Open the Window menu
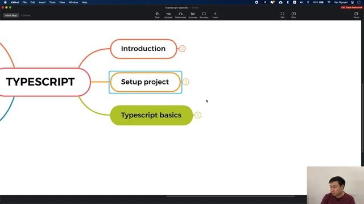 click(x=73, y=2)
